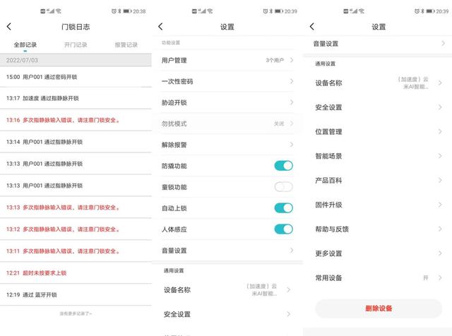Tap the back arrow on 门锁日志 page
This screenshot has height=336, width=452.
9,27
